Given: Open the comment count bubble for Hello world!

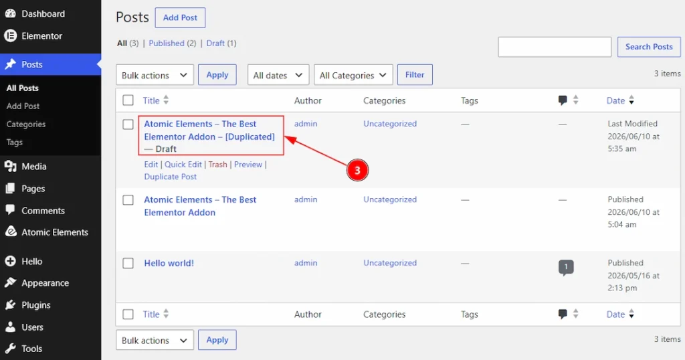Looking at the screenshot, I should tap(566, 268).
